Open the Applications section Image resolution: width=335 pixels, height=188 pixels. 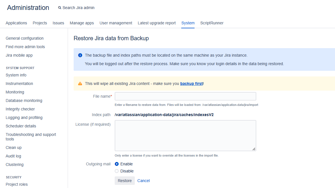click(16, 23)
